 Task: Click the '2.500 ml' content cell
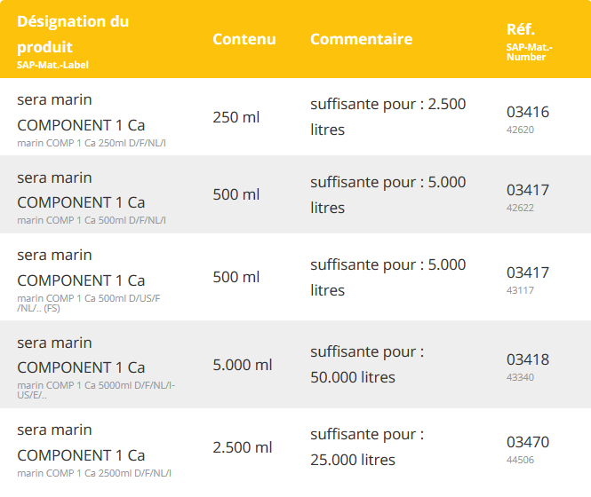coord(243,447)
